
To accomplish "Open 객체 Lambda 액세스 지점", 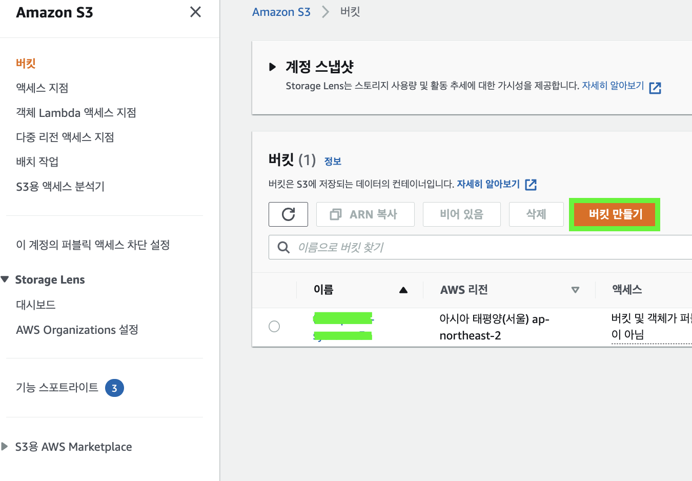I will (x=76, y=112).
